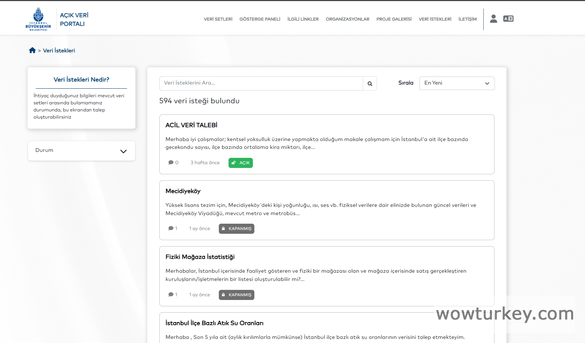Go to GÖSTERGE PANELİ menu item
Screen dimensions: 585x343
click(x=260, y=19)
